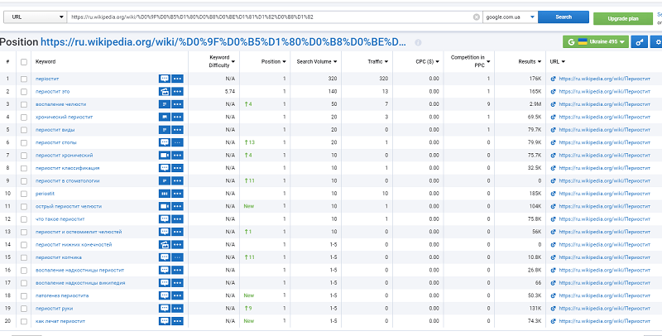Clear the URL search field with X icon
Viewport: 662px width, 336px height.
[x=476, y=17]
